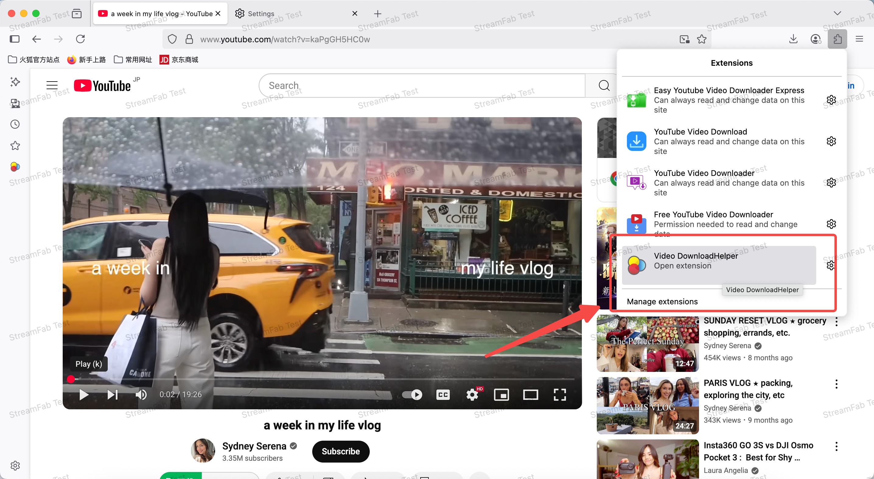Open options for Insta360 GO 3S video
Image resolution: width=874 pixels, height=479 pixels.
(837, 446)
